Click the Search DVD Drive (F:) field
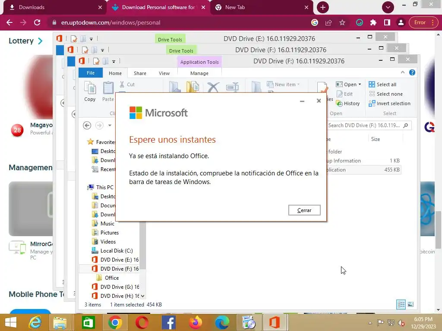The image size is (442, 331). (x=369, y=125)
